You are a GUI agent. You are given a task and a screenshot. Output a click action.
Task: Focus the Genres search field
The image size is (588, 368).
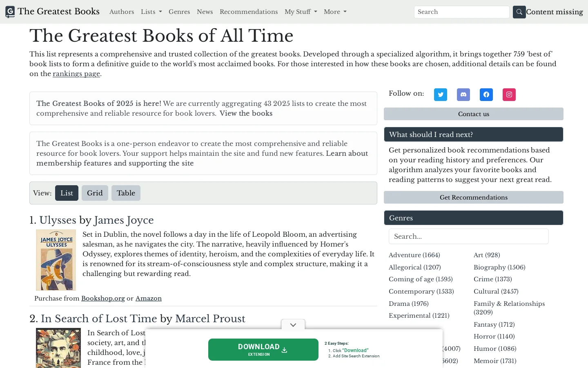click(x=469, y=236)
